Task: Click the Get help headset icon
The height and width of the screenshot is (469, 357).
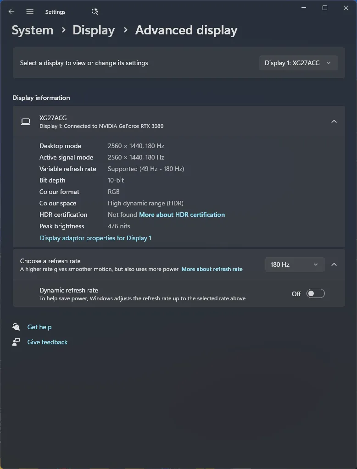Action: 16,327
